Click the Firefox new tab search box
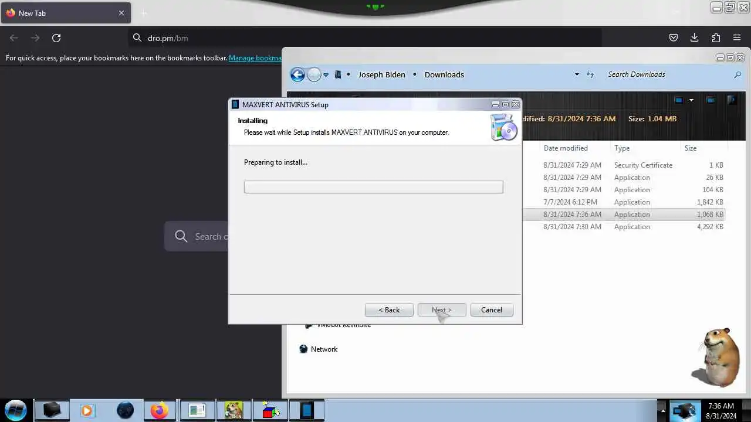Screen dimensions: 751x422 (197, 236)
